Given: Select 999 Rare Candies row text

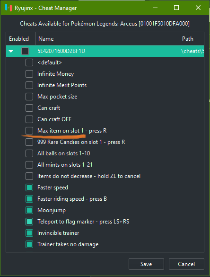Looking at the screenshot, I should 81,142.
